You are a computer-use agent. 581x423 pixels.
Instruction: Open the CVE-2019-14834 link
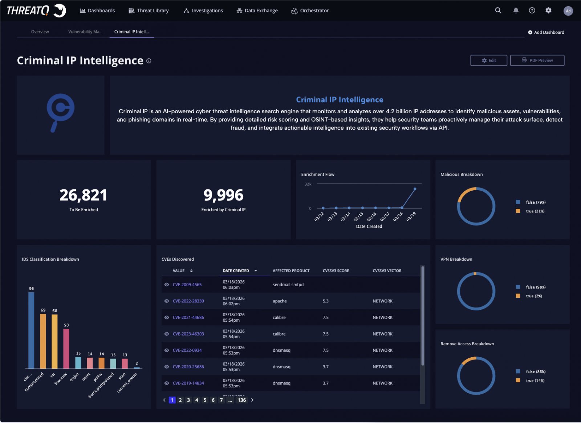point(188,383)
